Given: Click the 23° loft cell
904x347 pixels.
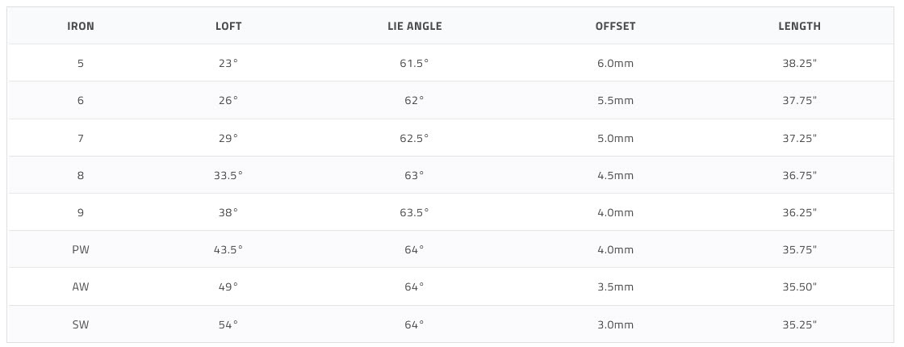Looking at the screenshot, I should pyautogui.click(x=228, y=63).
